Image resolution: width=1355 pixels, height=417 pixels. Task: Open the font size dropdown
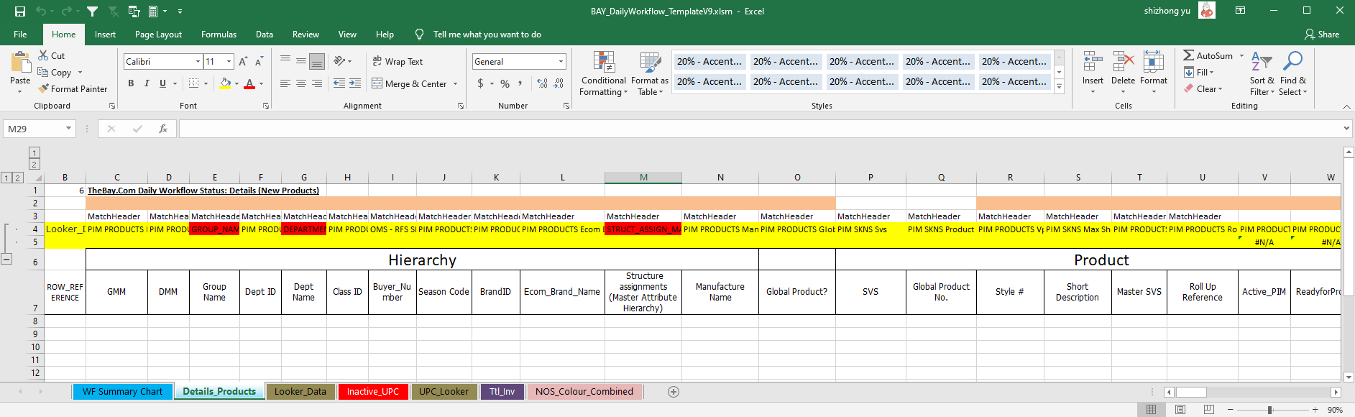pyautogui.click(x=229, y=62)
